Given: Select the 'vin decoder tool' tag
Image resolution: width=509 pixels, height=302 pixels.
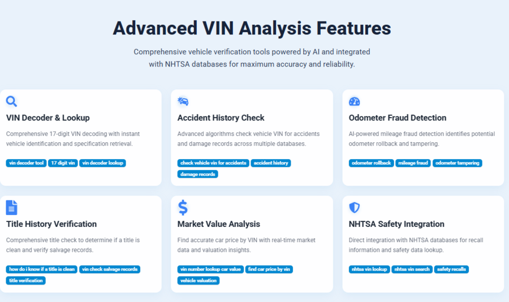Looking at the screenshot, I should [x=26, y=163].
